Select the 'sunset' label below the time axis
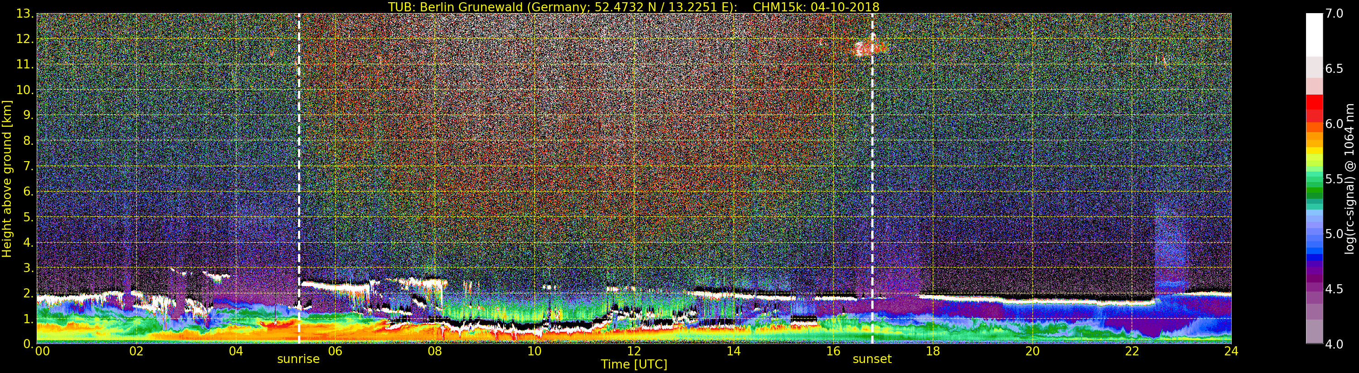1359x373 pixels. tap(872, 359)
